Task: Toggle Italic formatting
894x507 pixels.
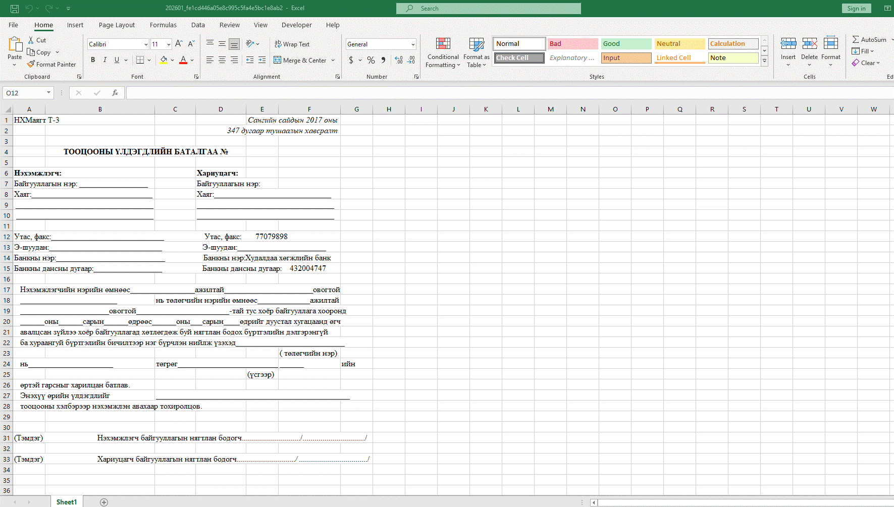Action: pyautogui.click(x=105, y=60)
